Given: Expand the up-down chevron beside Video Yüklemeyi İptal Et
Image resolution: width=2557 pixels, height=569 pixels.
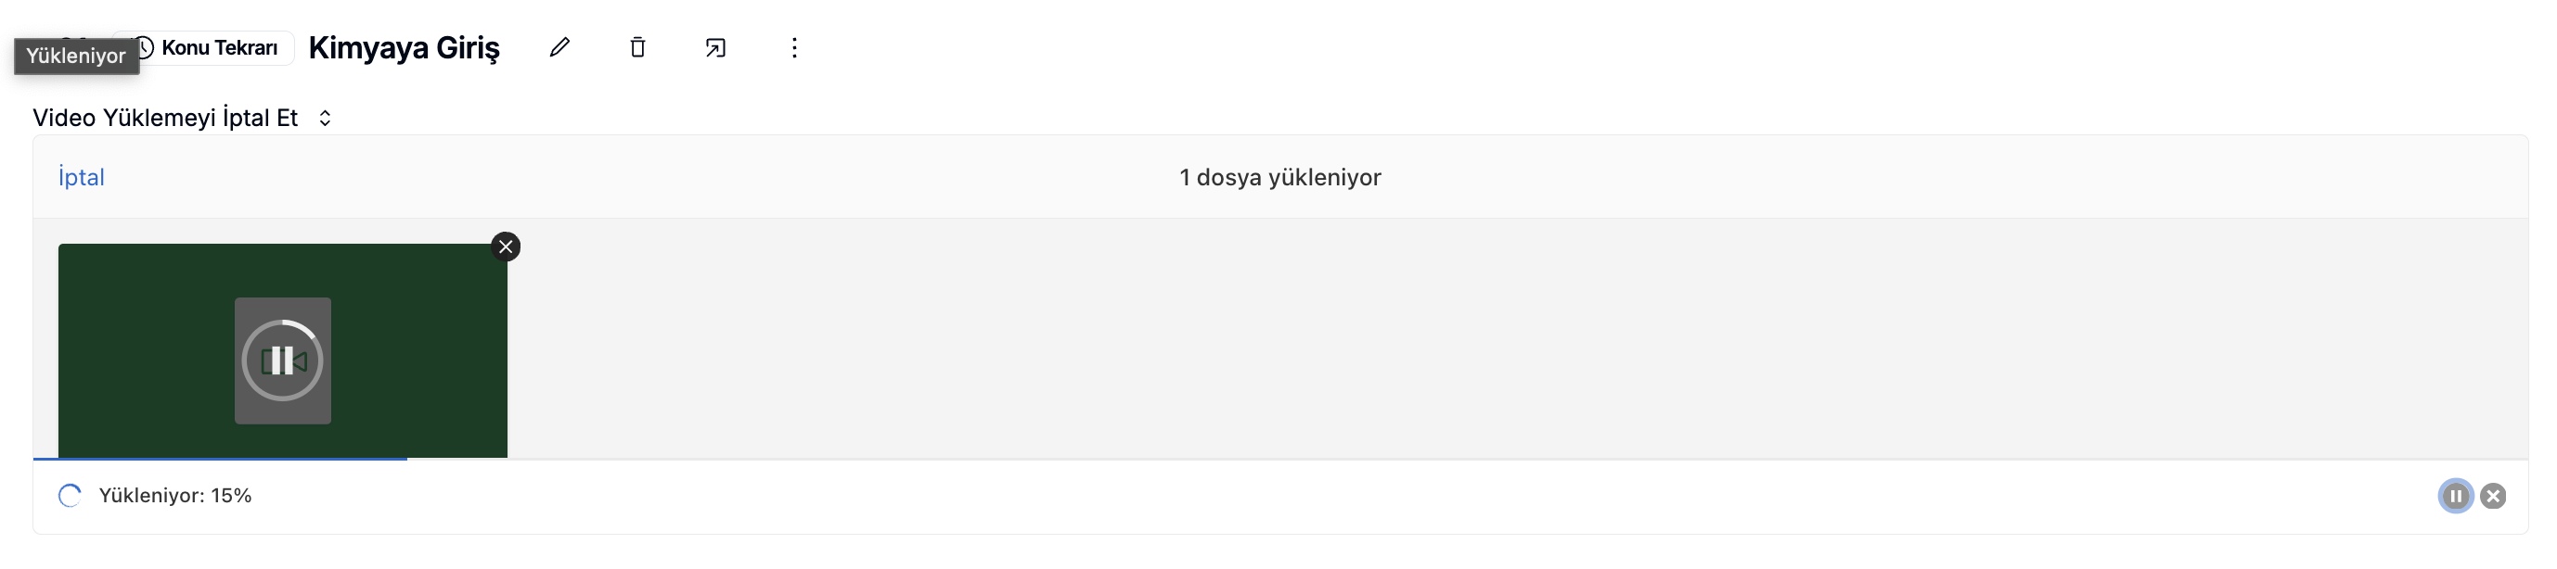Looking at the screenshot, I should pyautogui.click(x=325, y=118).
